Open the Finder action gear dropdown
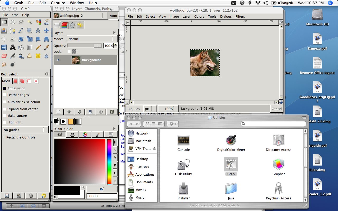338x211 pixels. click(x=173, y=123)
